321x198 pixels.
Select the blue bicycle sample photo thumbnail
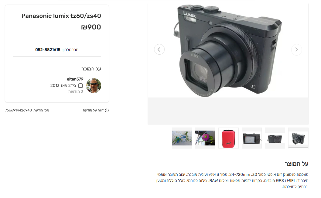click(182, 138)
